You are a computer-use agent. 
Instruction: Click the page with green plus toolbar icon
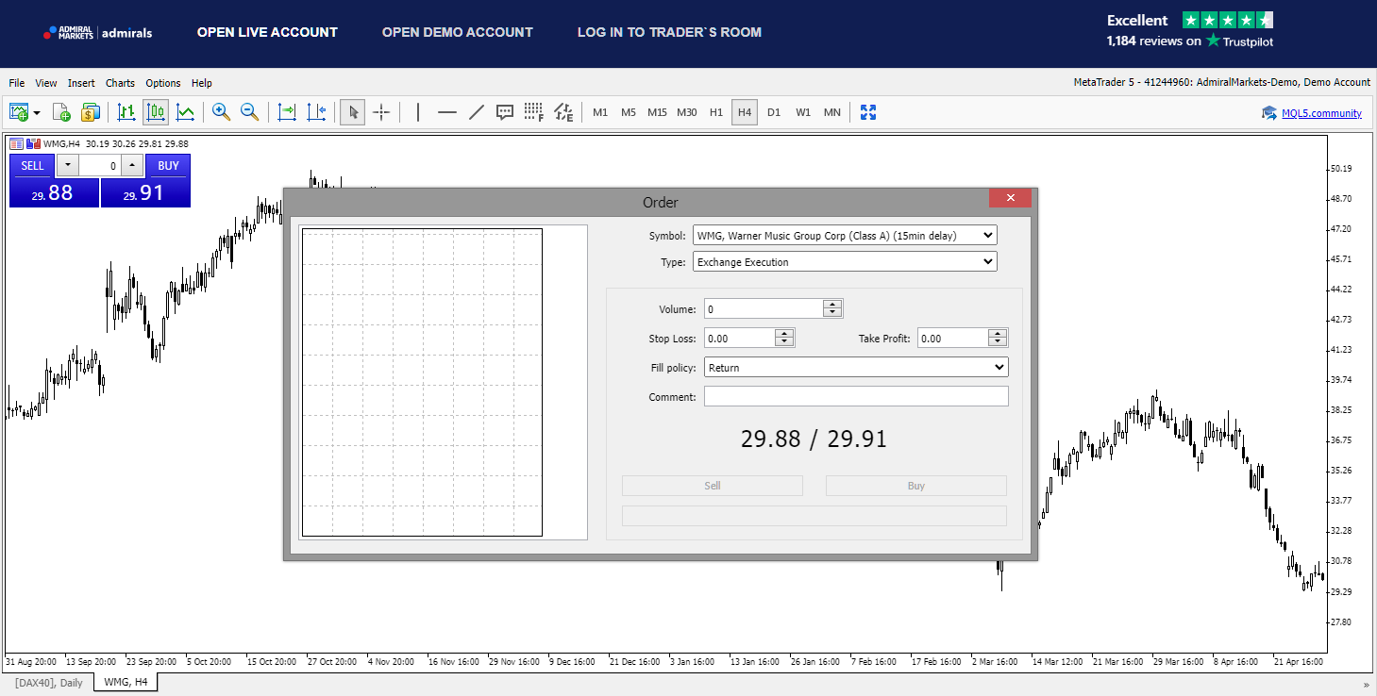click(x=61, y=112)
